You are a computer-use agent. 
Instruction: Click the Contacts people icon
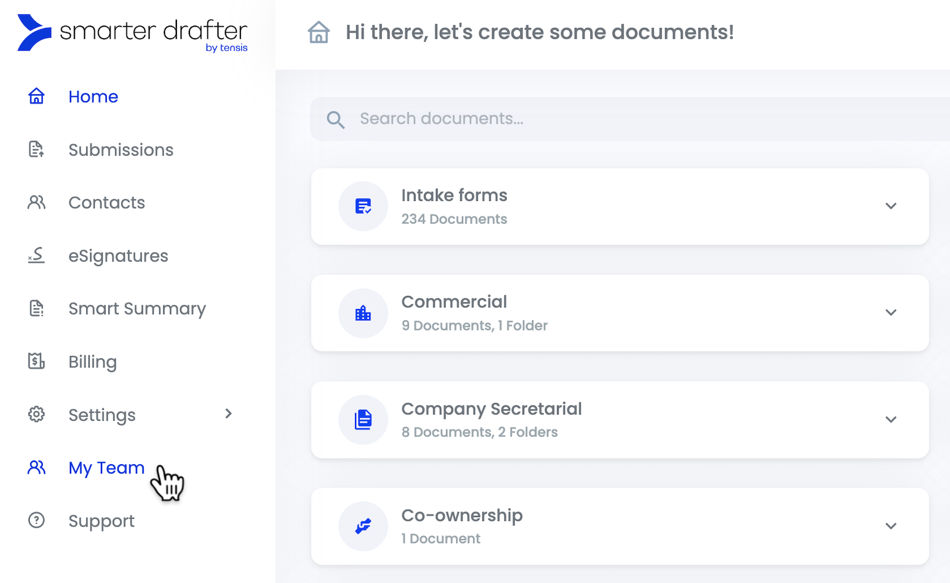pos(36,202)
